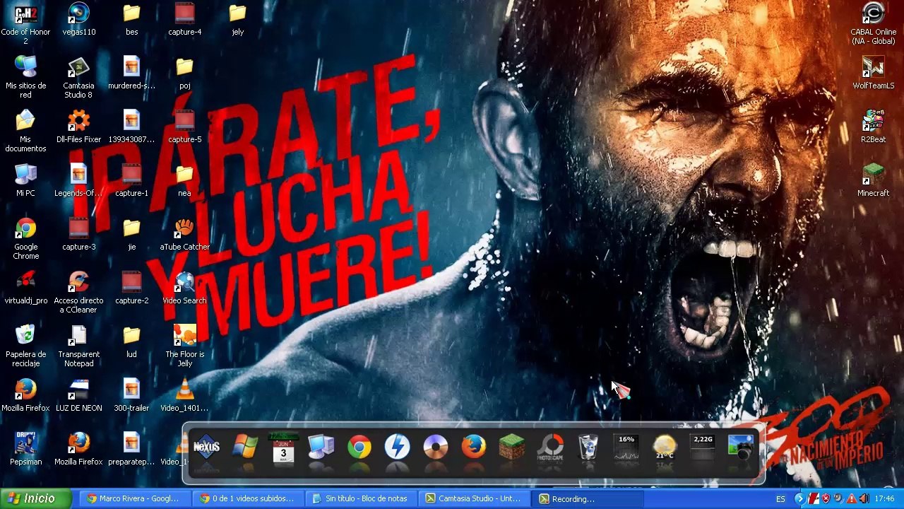The image size is (904, 509).
Task: Select the Mi PC desktop icon
Action: [25, 180]
